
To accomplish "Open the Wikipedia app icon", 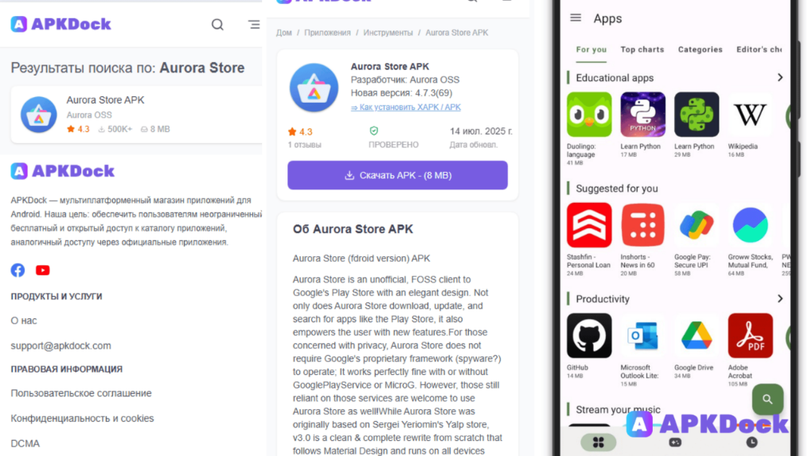I will coord(751,115).
